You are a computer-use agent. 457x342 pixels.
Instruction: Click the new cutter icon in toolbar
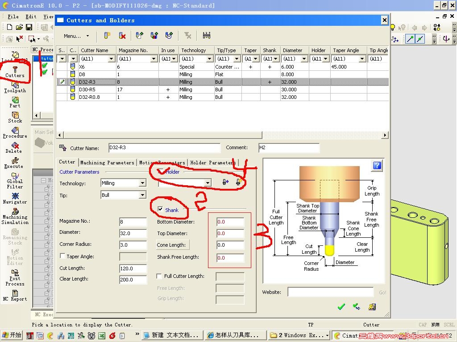(x=107, y=36)
